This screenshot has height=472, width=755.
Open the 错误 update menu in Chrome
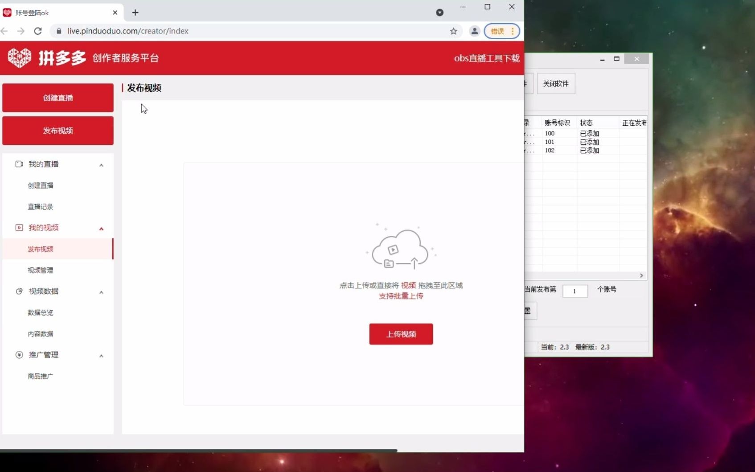tap(502, 31)
